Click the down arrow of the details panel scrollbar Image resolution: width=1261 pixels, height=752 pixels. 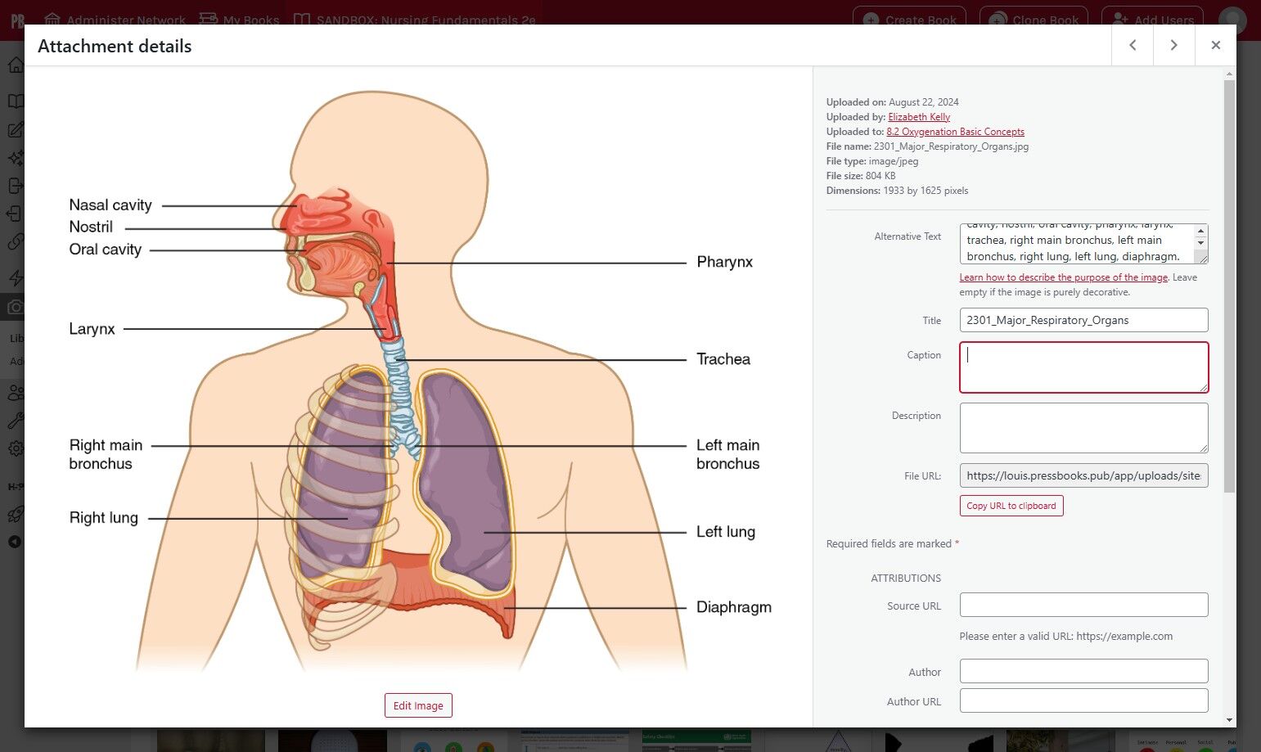point(1229,720)
